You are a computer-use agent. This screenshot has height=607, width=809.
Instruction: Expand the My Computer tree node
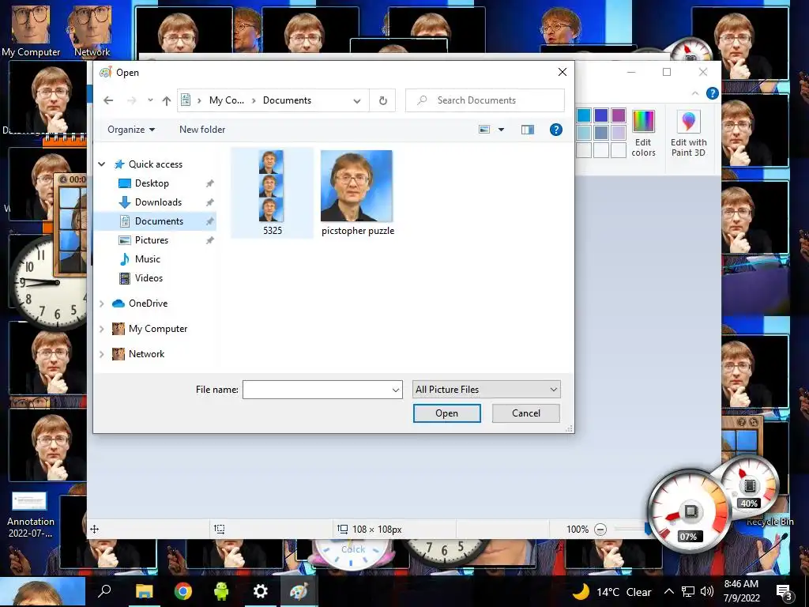(x=102, y=329)
